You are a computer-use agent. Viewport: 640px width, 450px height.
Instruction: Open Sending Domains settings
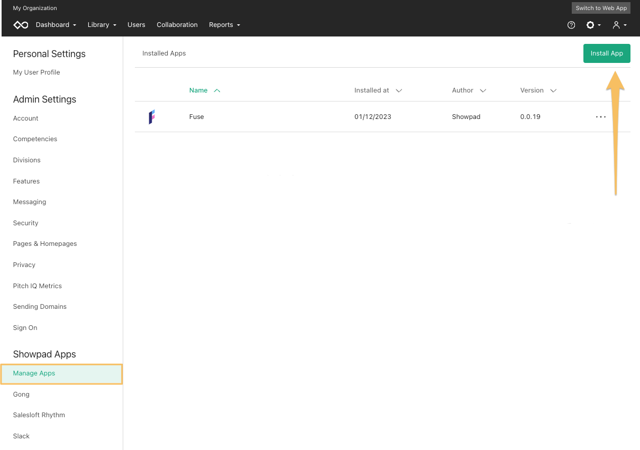(x=40, y=307)
